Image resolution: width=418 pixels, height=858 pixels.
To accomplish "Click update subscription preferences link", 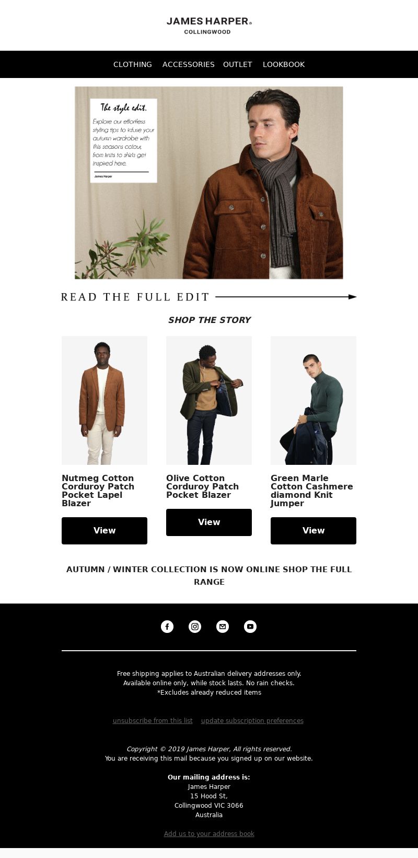I will [252, 720].
